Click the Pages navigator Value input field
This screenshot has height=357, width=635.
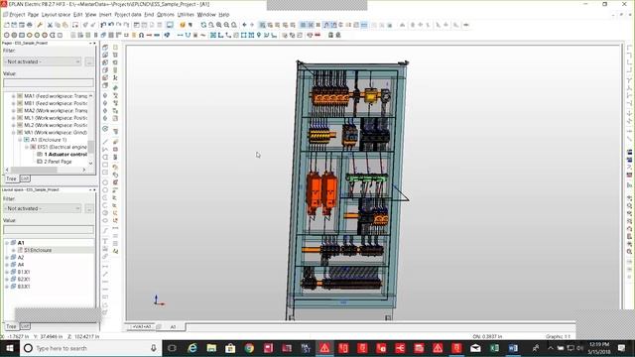pos(49,82)
